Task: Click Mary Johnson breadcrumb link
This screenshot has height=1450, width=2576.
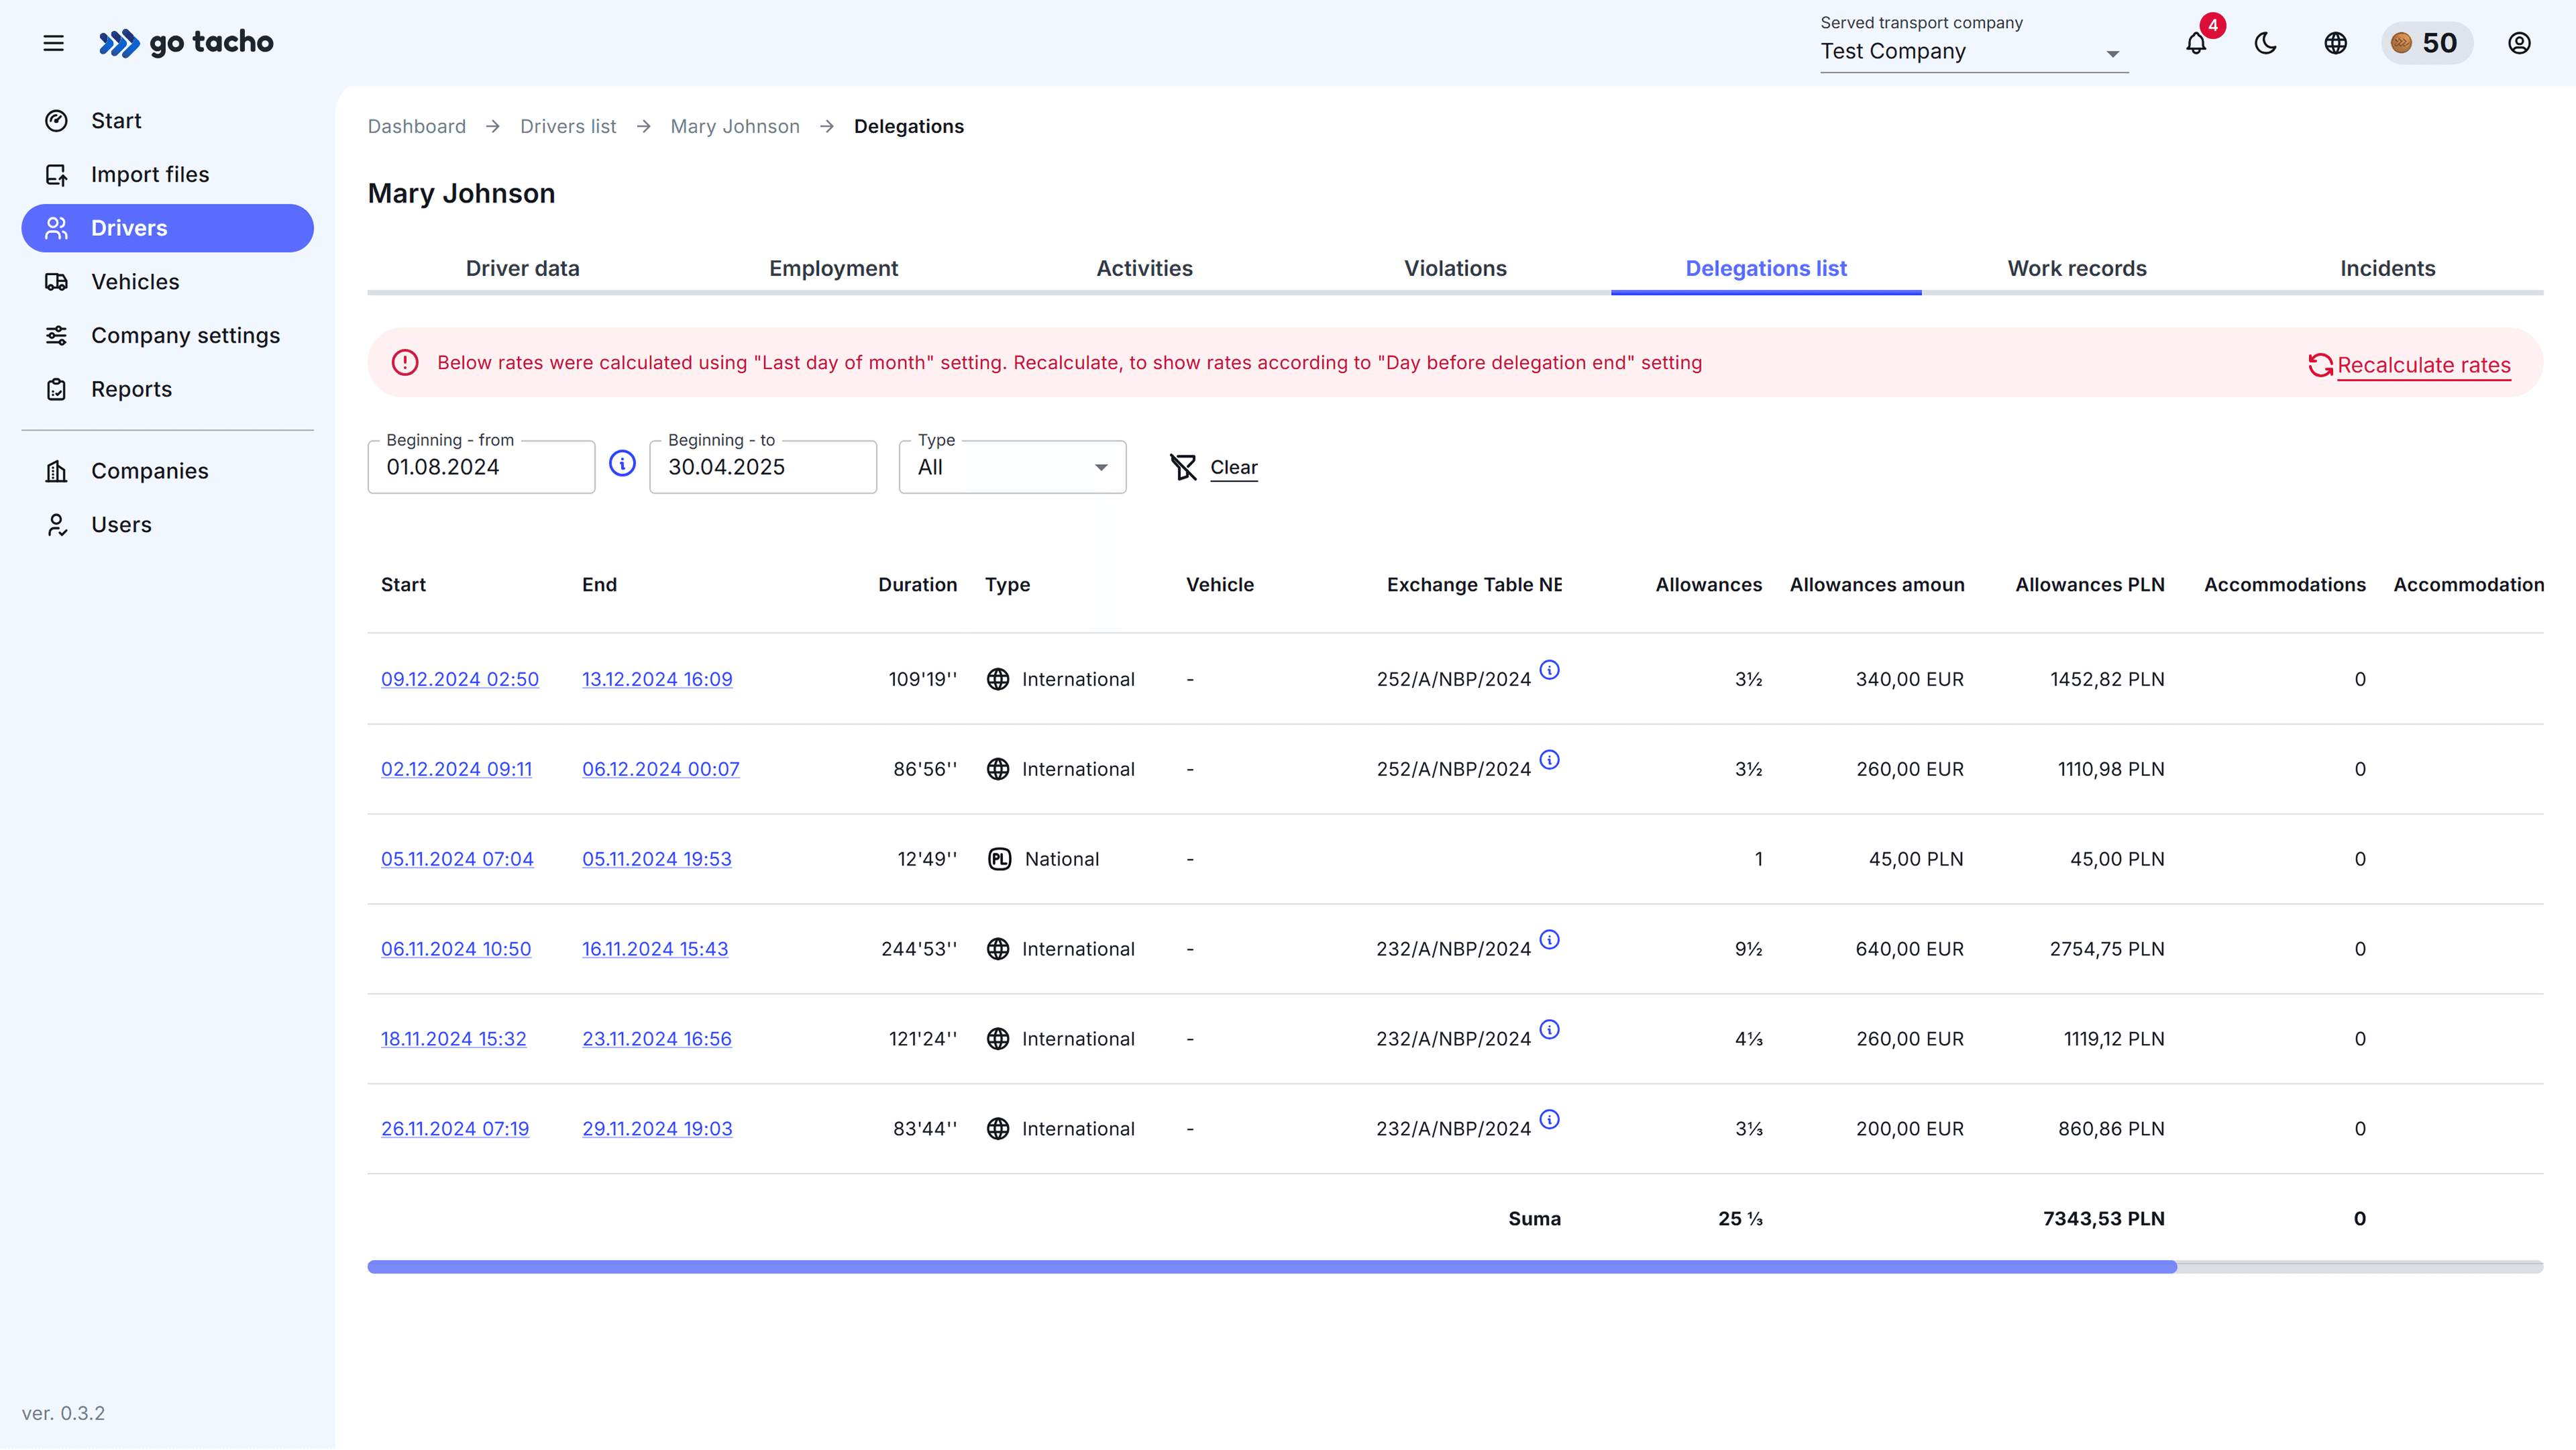Action: click(x=735, y=127)
